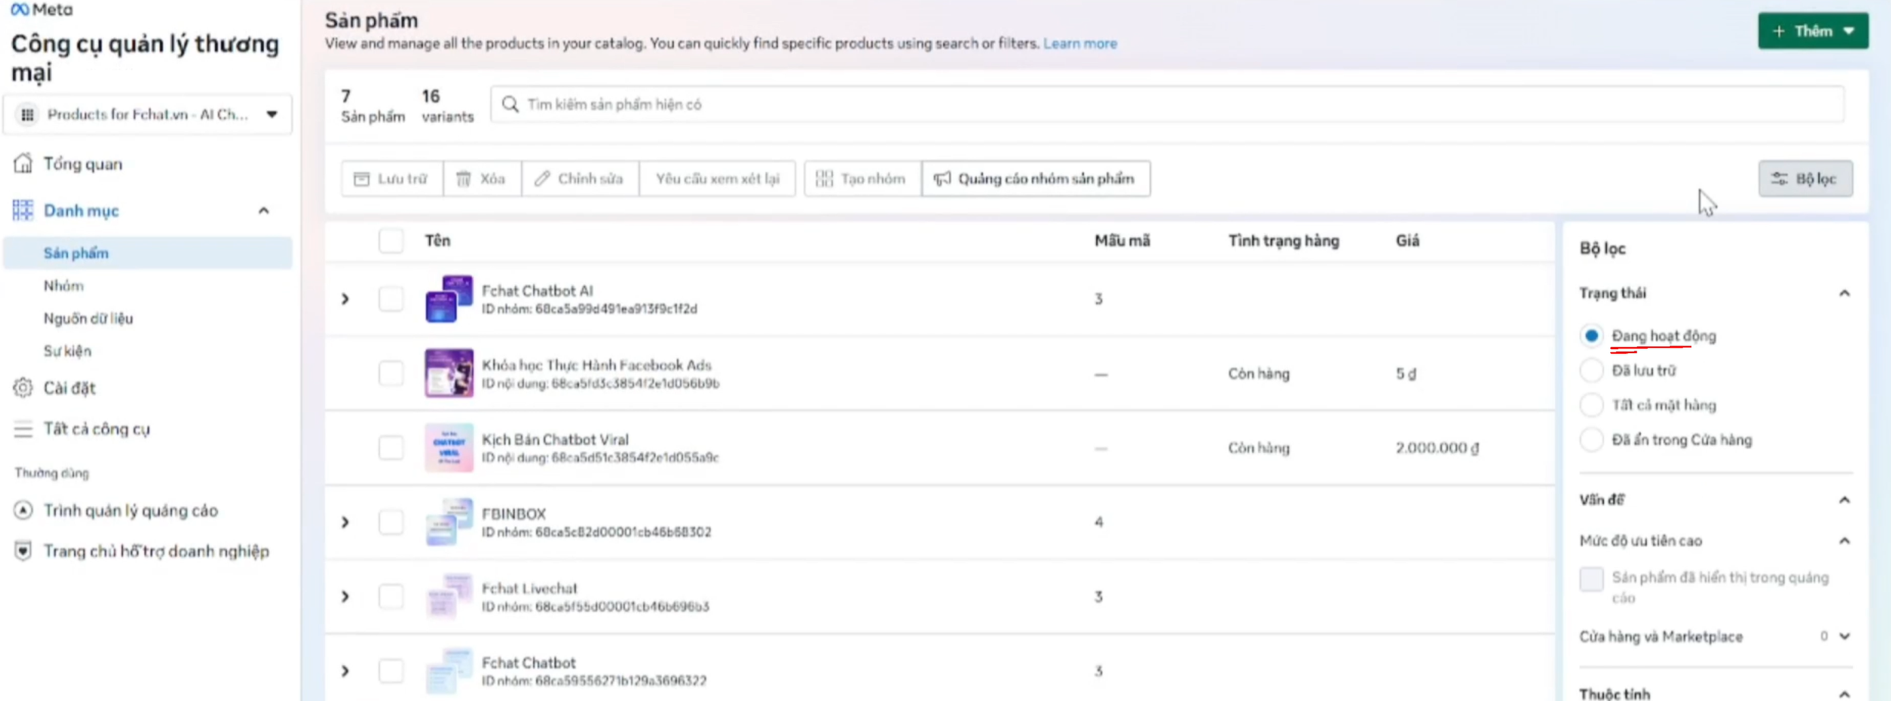Click the Kịch Bản Chatbot Viral thumbnail
Image resolution: width=1891 pixels, height=701 pixels.
(449, 447)
